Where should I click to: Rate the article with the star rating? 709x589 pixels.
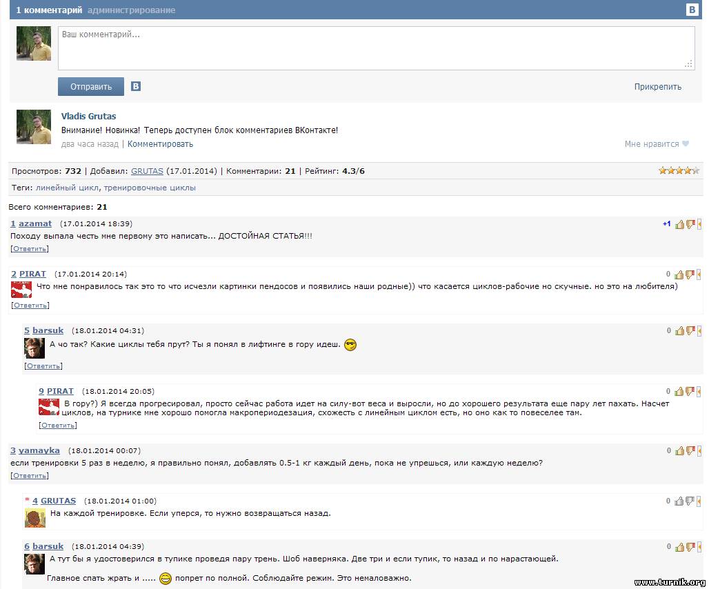click(679, 170)
